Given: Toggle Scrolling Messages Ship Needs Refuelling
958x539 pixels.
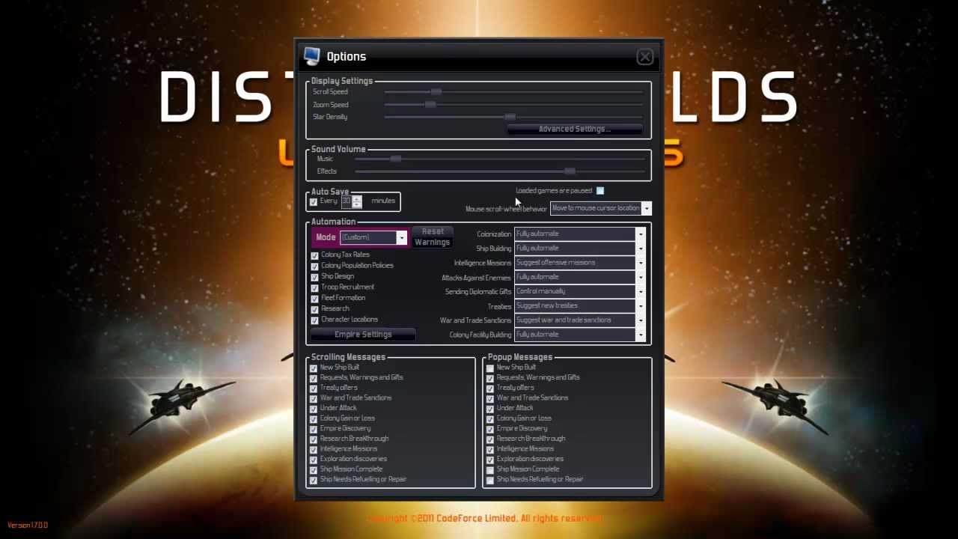Looking at the screenshot, I should point(314,480).
